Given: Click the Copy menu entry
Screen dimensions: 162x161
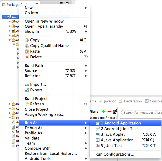Looking at the screenshot, I should tap(54, 40).
